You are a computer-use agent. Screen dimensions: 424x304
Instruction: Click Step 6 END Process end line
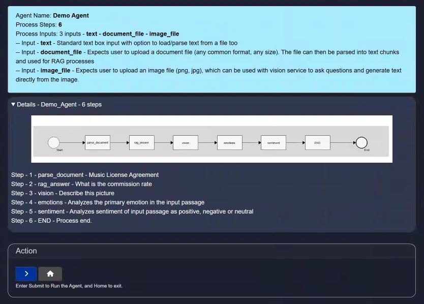[51, 221]
